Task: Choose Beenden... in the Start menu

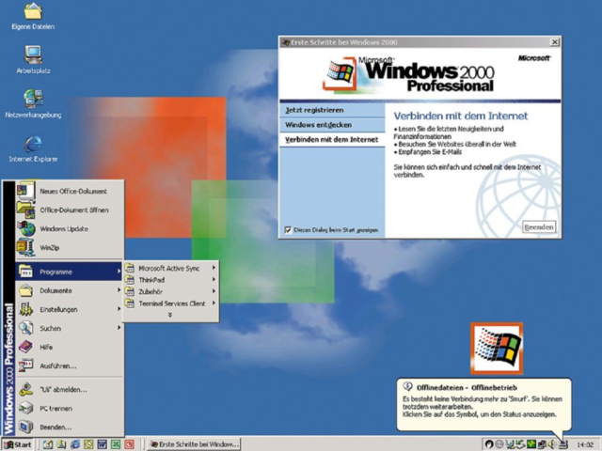Action: click(70, 427)
